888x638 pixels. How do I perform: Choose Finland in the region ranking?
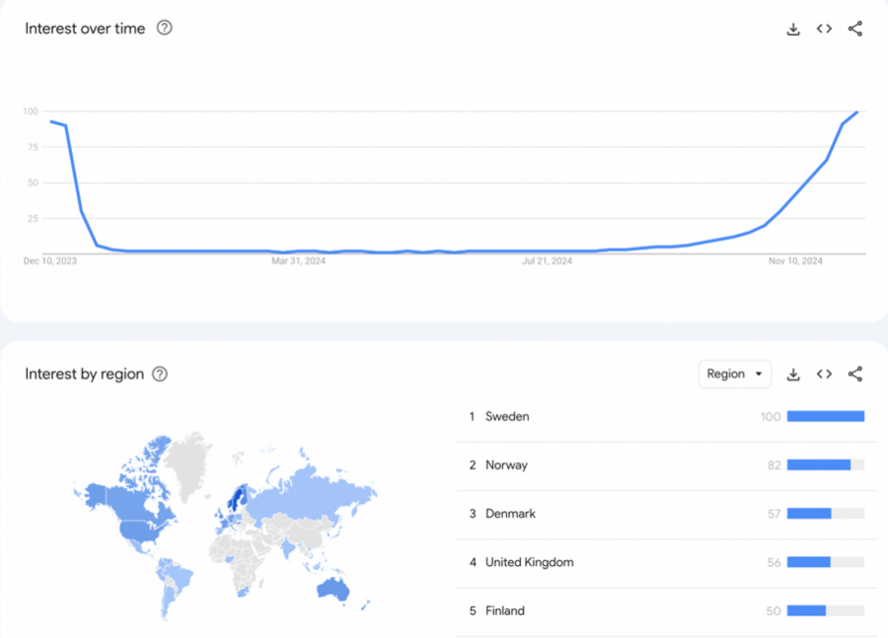(505, 610)
